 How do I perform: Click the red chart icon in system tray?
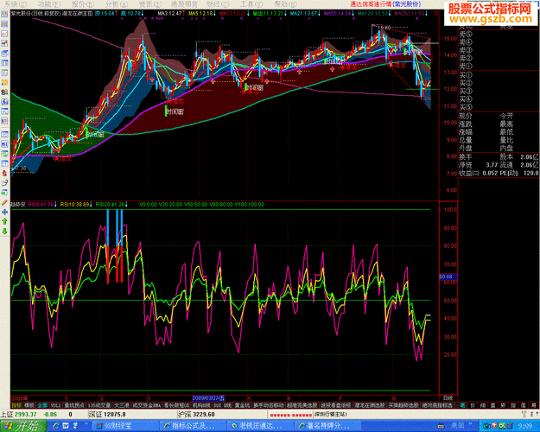pos(510,426)
